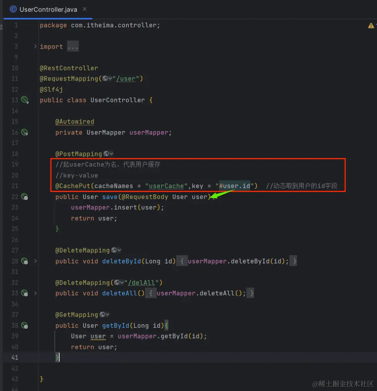Click the save method name
The image size is (377, 391).
tap(110, 197)
